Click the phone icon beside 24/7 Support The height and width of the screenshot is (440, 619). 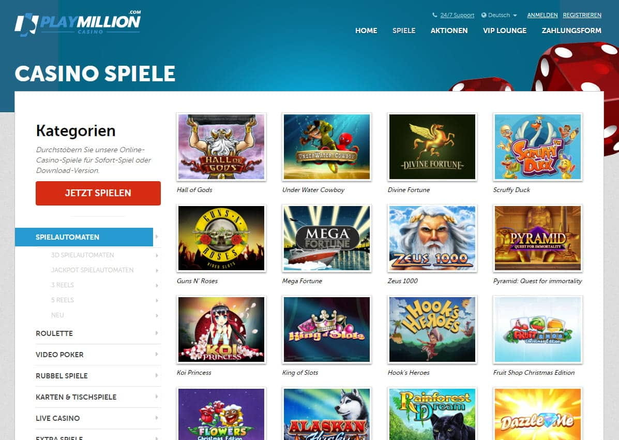(434, 15)
